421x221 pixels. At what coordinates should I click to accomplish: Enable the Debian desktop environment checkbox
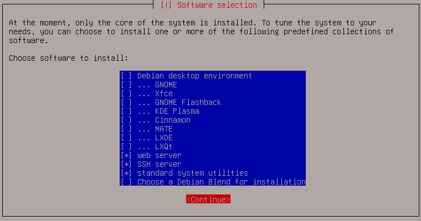(126, 76)
